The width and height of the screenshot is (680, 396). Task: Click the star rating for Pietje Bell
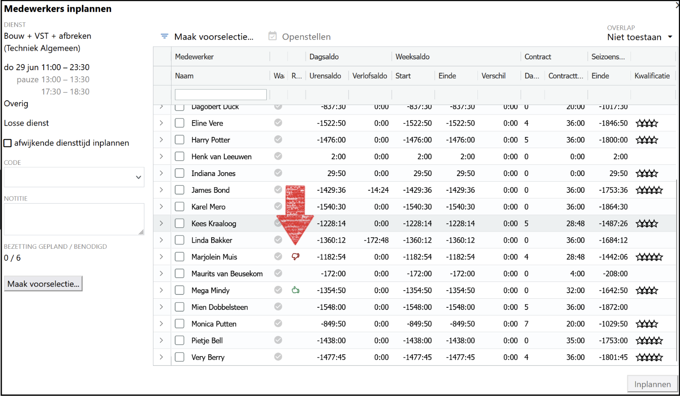click(649, 340)
